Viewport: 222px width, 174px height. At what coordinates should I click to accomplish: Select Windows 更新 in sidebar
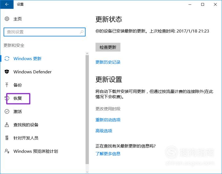click(x=28, y=59)
